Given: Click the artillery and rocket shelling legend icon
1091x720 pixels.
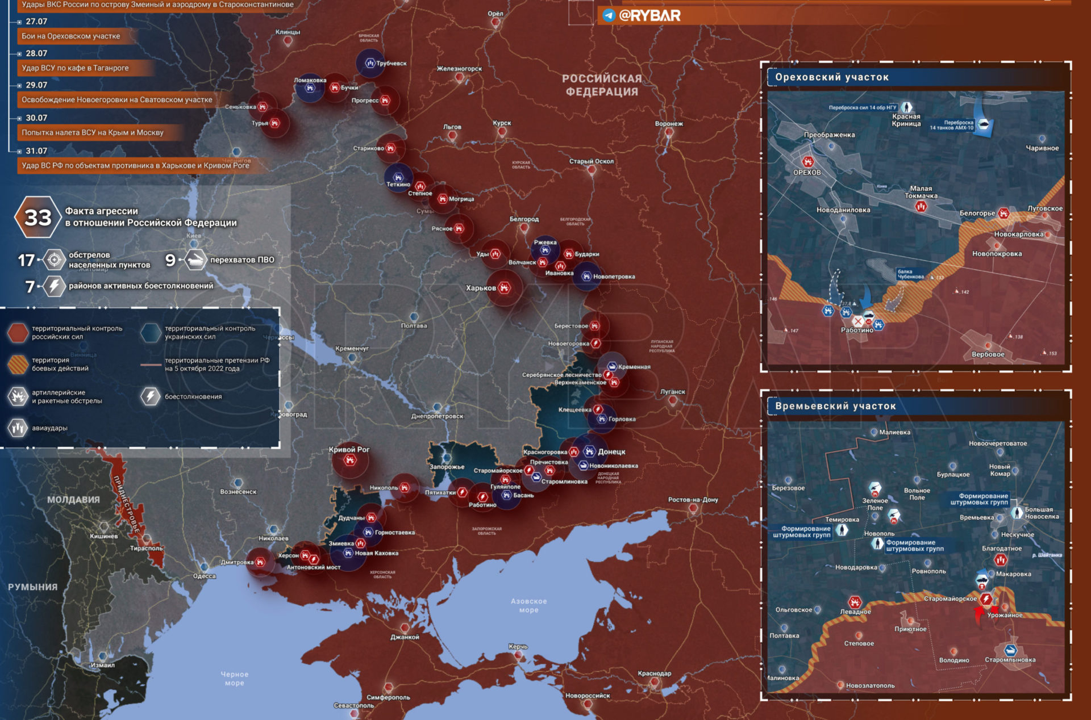Looking at the screenshot, I should point(18,396).
